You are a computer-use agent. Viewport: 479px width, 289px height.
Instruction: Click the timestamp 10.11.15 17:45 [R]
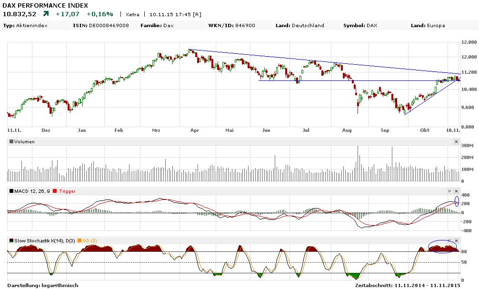point(175,14)
